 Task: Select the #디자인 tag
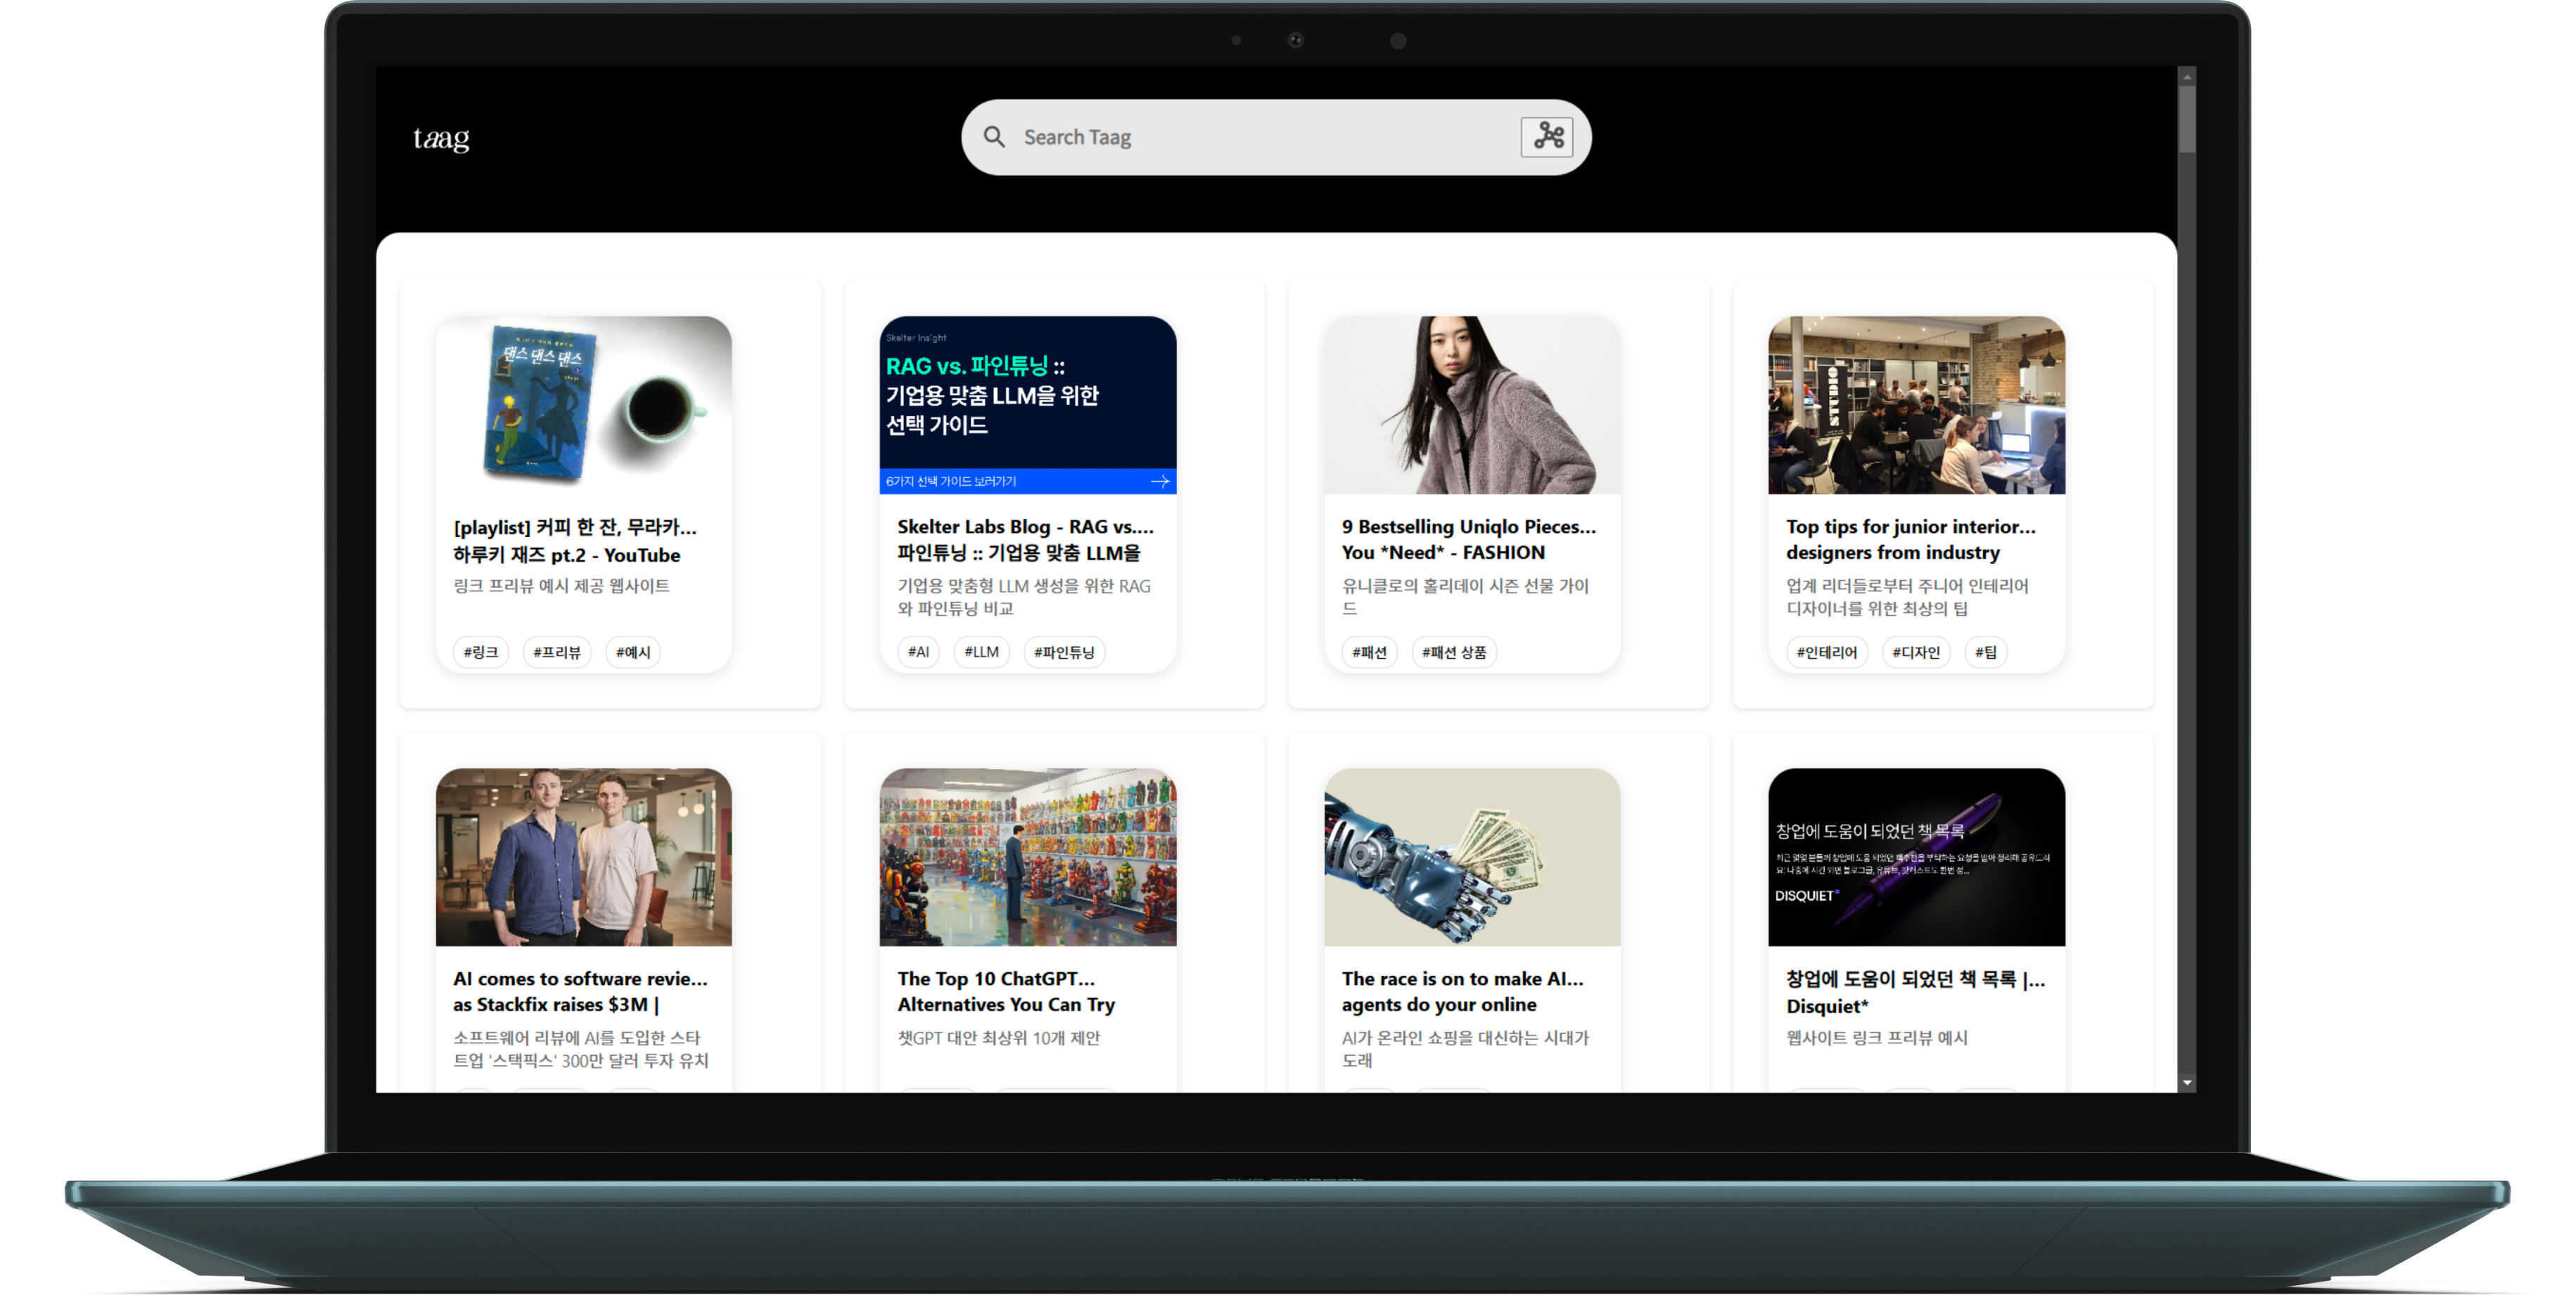1916,652
